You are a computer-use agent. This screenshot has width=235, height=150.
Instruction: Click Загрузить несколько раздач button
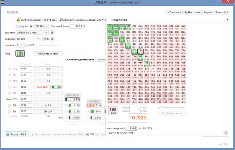[82, 20]
